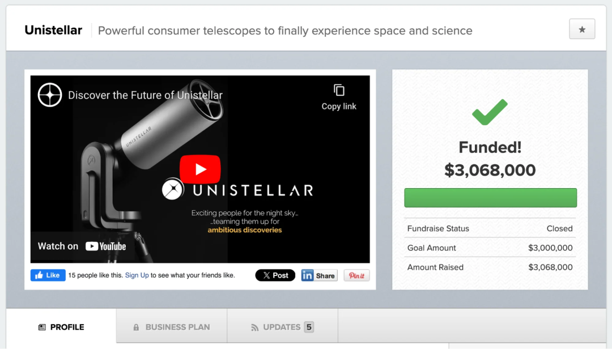Screen dimensions: 612x349
Task: Click the LinkedIn Share button
Action: [x=319, y=275]
